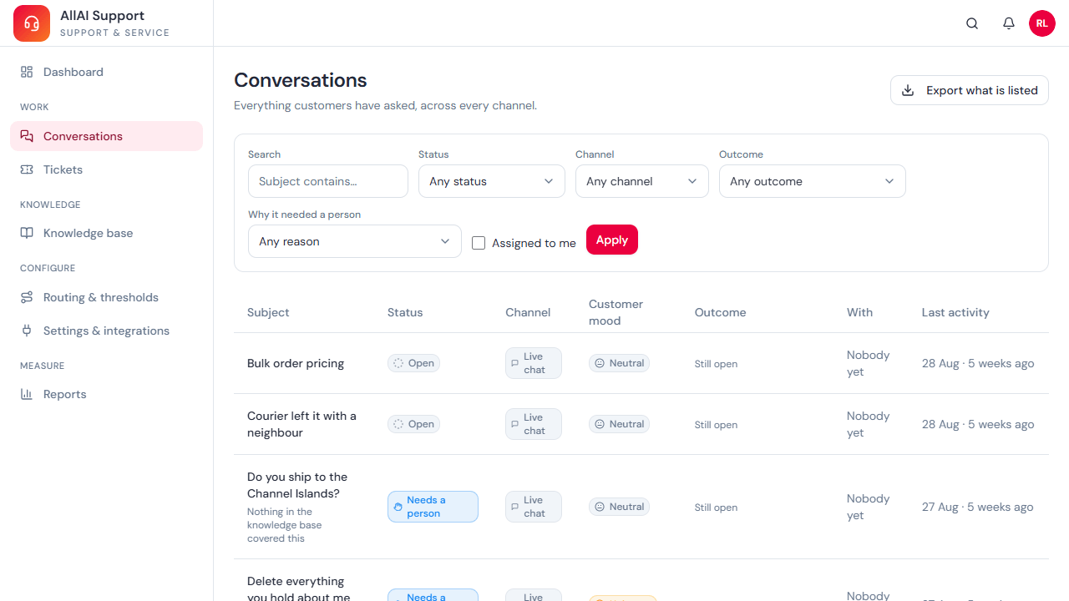Screen dimensions: 1069x601
Task: Click Export what is listed
Action: point(970,90)
